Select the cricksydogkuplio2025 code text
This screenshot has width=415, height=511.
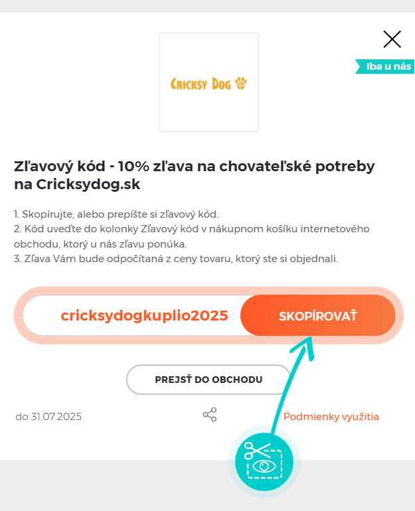tap(144, 315)
